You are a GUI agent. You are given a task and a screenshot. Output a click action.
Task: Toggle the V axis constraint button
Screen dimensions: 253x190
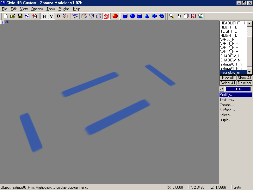tap(51, 16)
